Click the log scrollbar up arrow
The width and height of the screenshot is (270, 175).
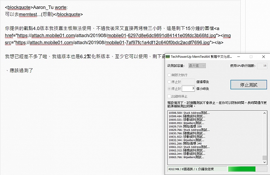point(264,113)
